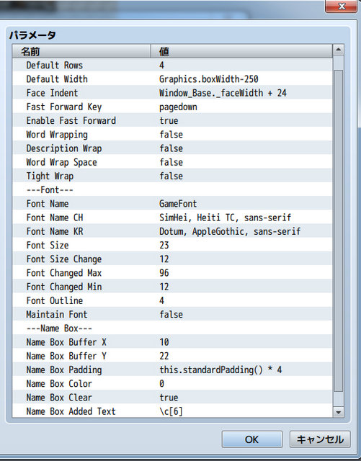
Task: Select the Word Wrapping parameter
Action: tap(172, 135)
